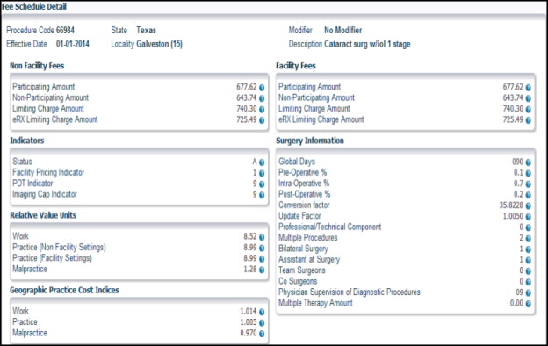Screen dimensions: 548x346
Task: Click the Professional/Technical Component label
Action: (x=329, y=227)
